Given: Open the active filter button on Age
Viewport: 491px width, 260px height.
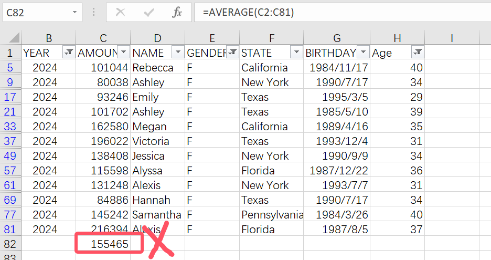Looking at the screenshot, I should tap(417, 52).
